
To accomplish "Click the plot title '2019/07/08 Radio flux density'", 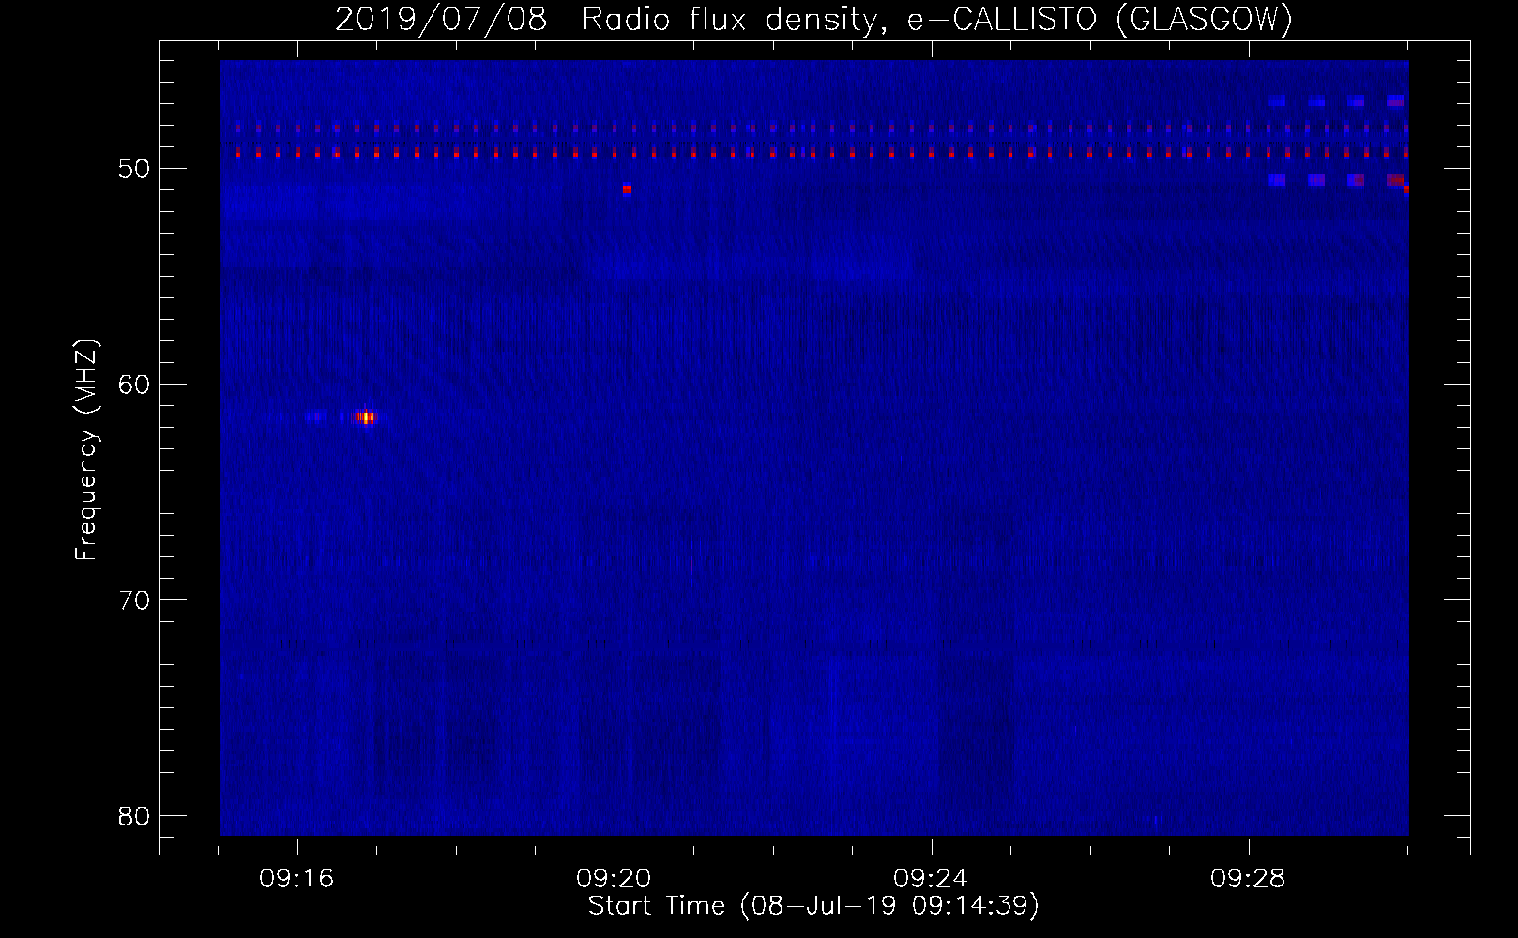I will pos(613,20).
